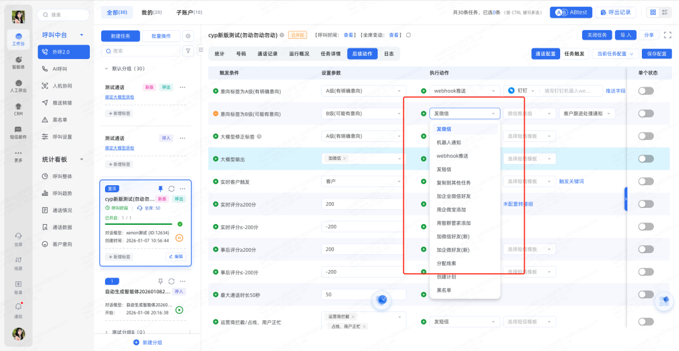
Task: Toggle status switch for 意向标签为A级 row
Action: [646, 91]
